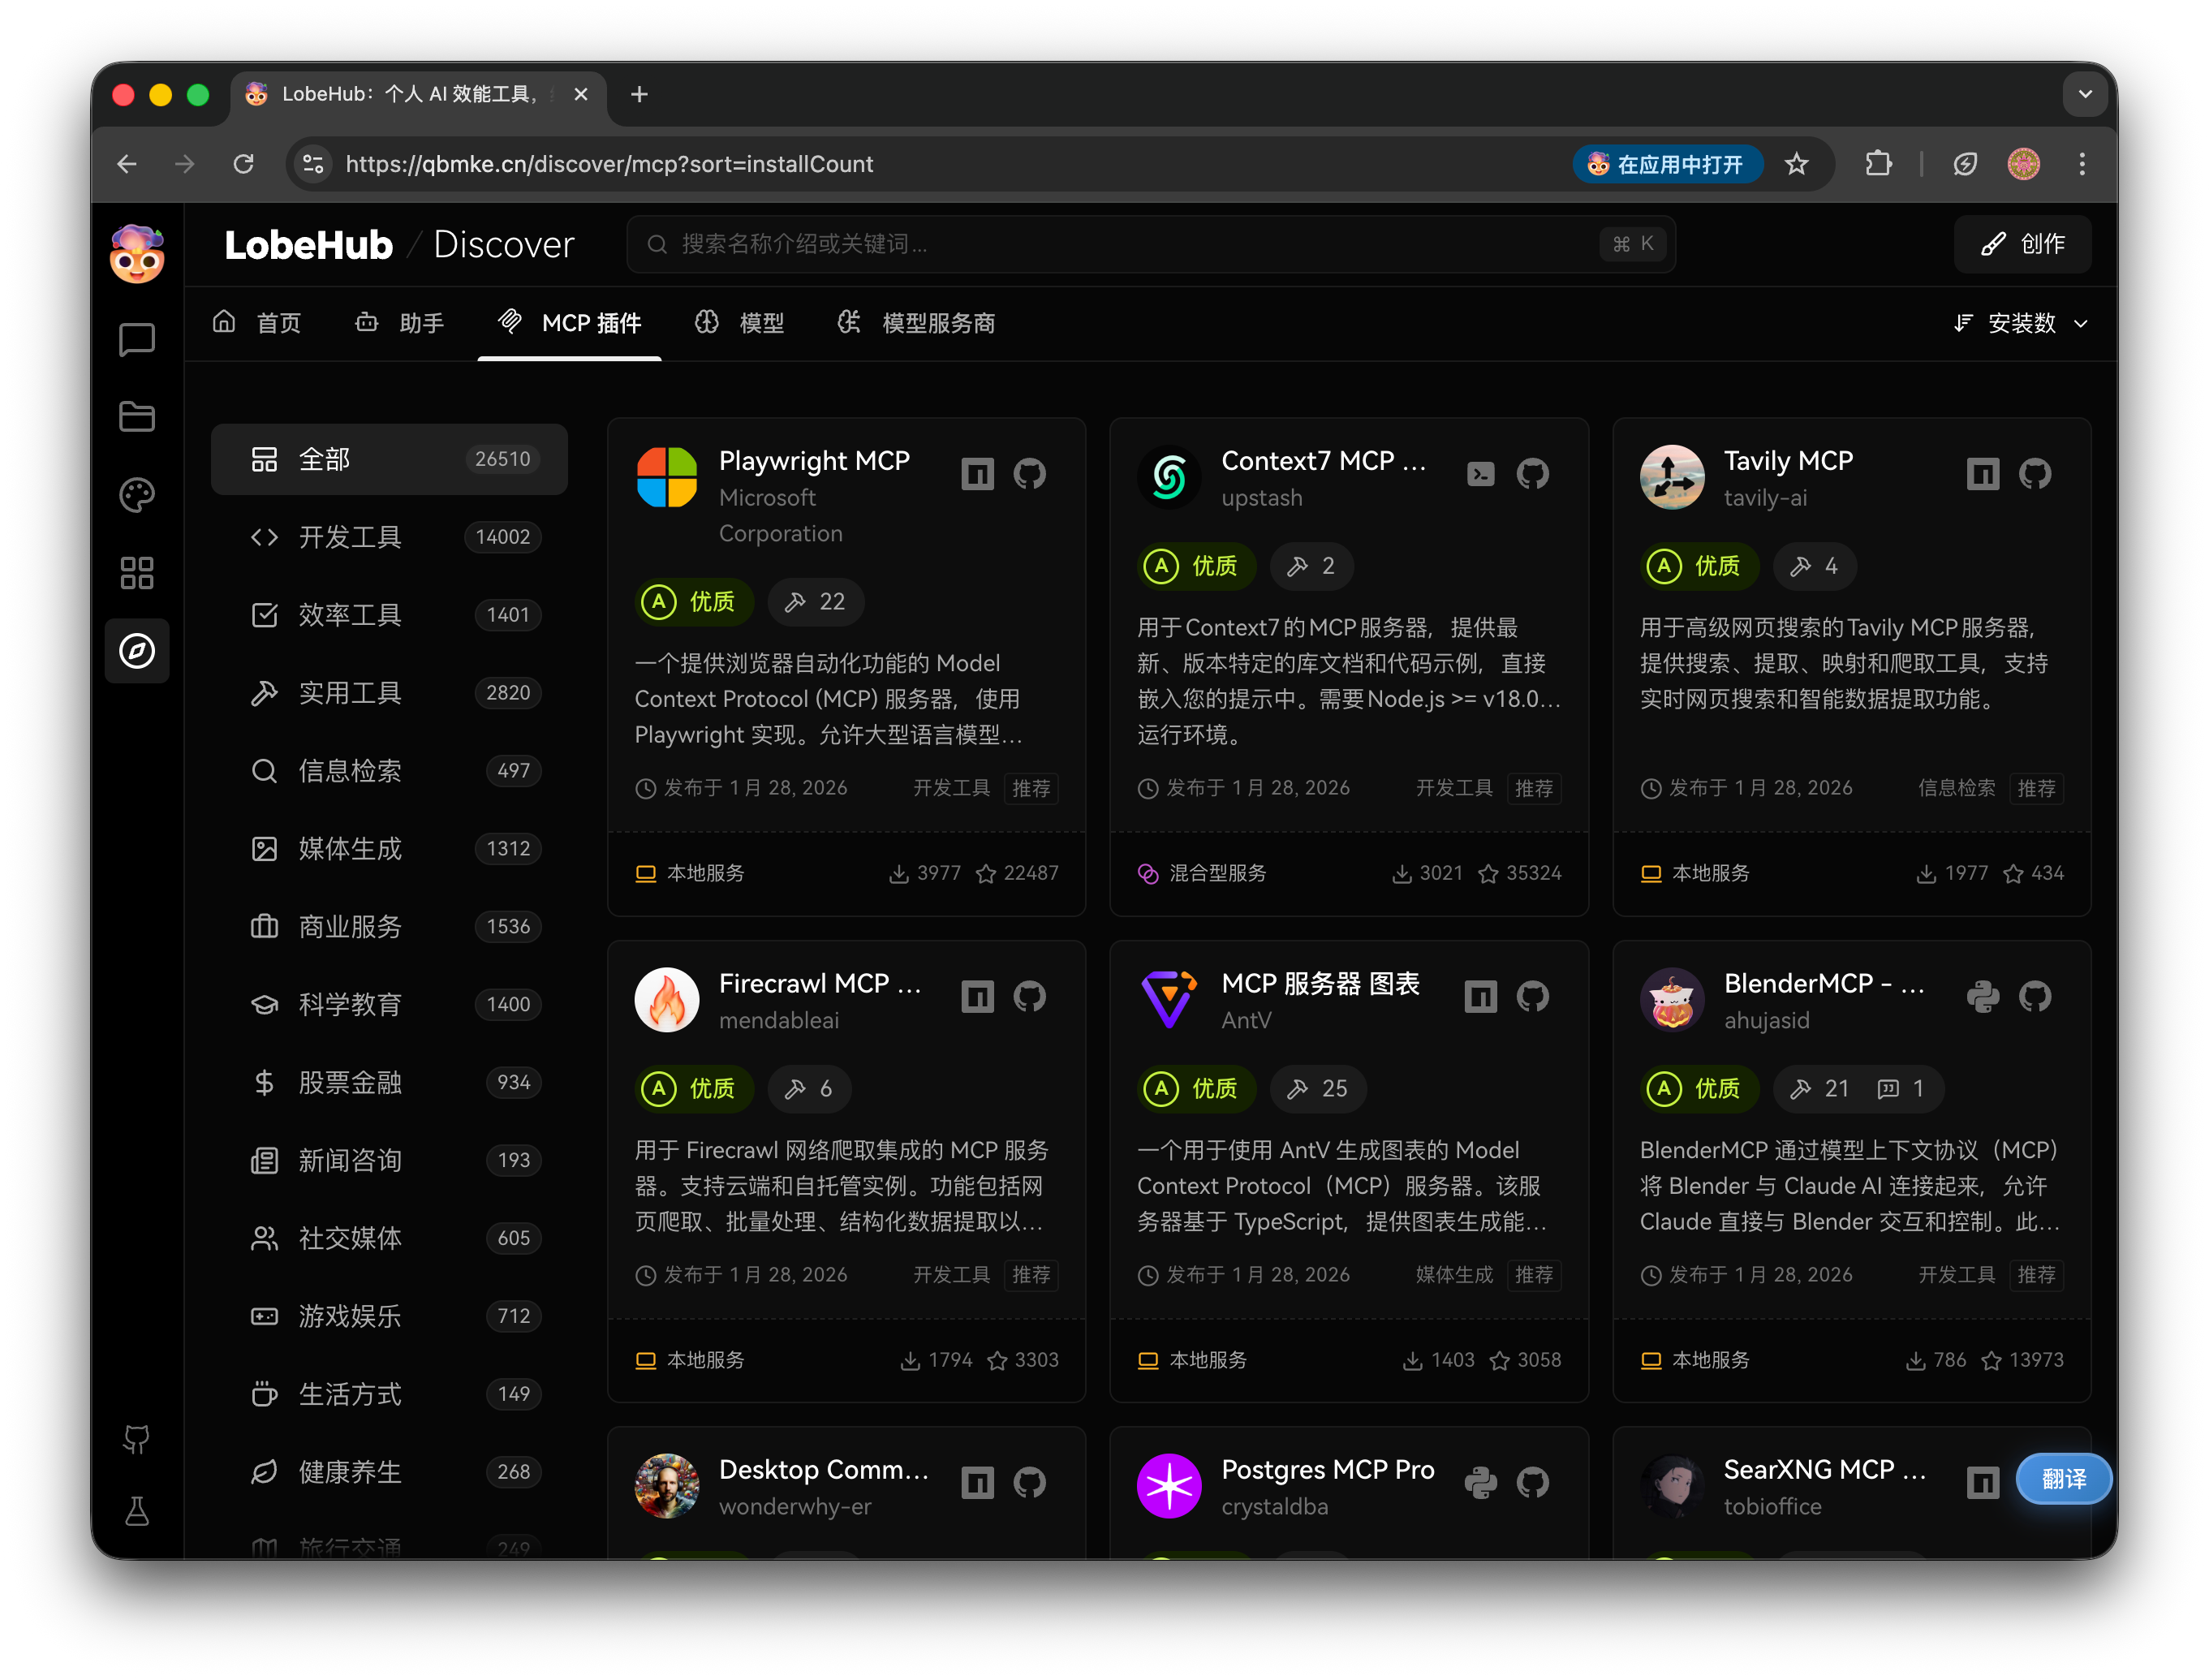
Task: Open Chrome's three-dot menu
Action: (2082, 164)
